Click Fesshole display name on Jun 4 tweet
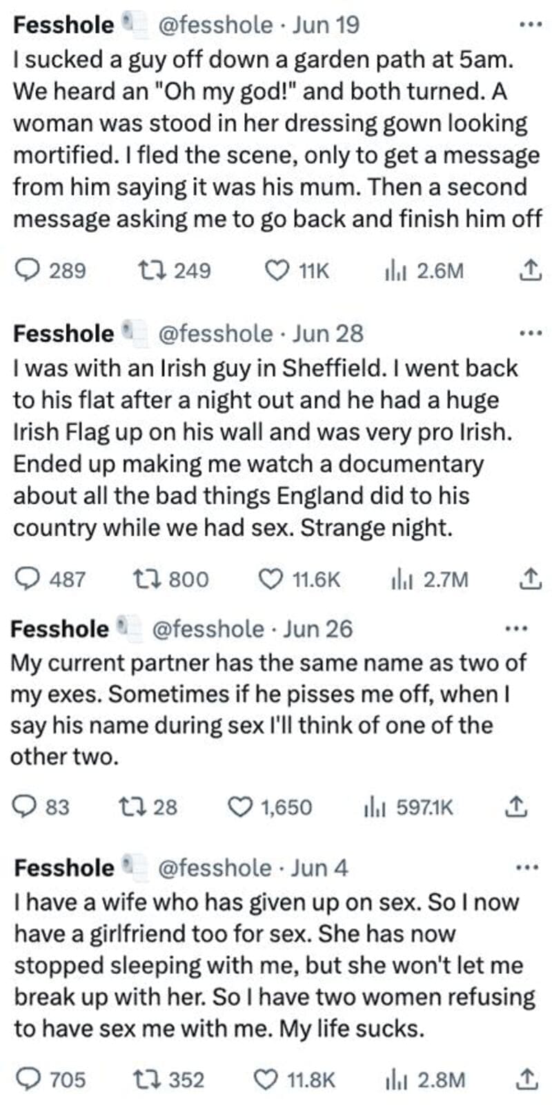 click(63, 867)
